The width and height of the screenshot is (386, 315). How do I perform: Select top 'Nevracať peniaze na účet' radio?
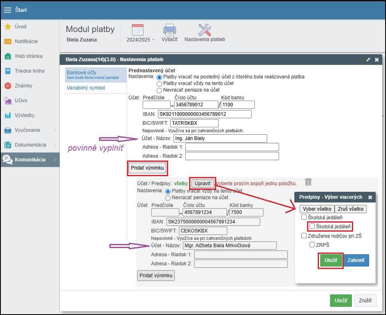point(159,90)
